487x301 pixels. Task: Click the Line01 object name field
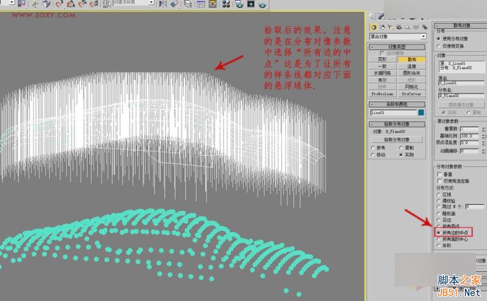coord(393,113)
